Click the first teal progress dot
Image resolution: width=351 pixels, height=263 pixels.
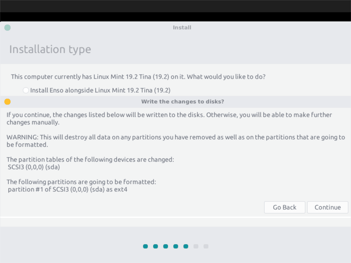[145, 246]
